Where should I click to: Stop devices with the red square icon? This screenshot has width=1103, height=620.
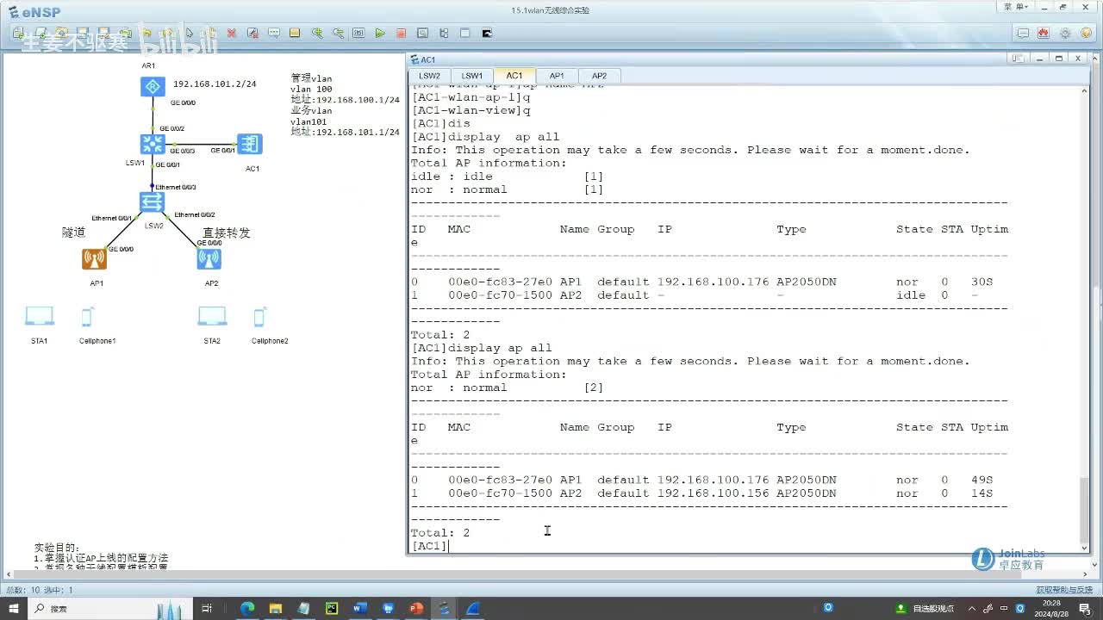pyautogui.click(x=401, y=34)
